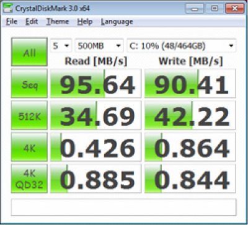Select the Seq read result 95.64
This screenshot has height=225, width=248.
pyautogui.click(x=96, y=84)
